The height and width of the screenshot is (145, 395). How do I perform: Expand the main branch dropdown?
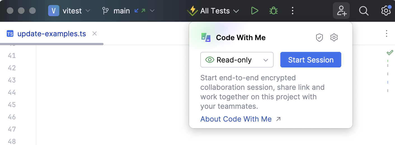[x=152, y=11]
